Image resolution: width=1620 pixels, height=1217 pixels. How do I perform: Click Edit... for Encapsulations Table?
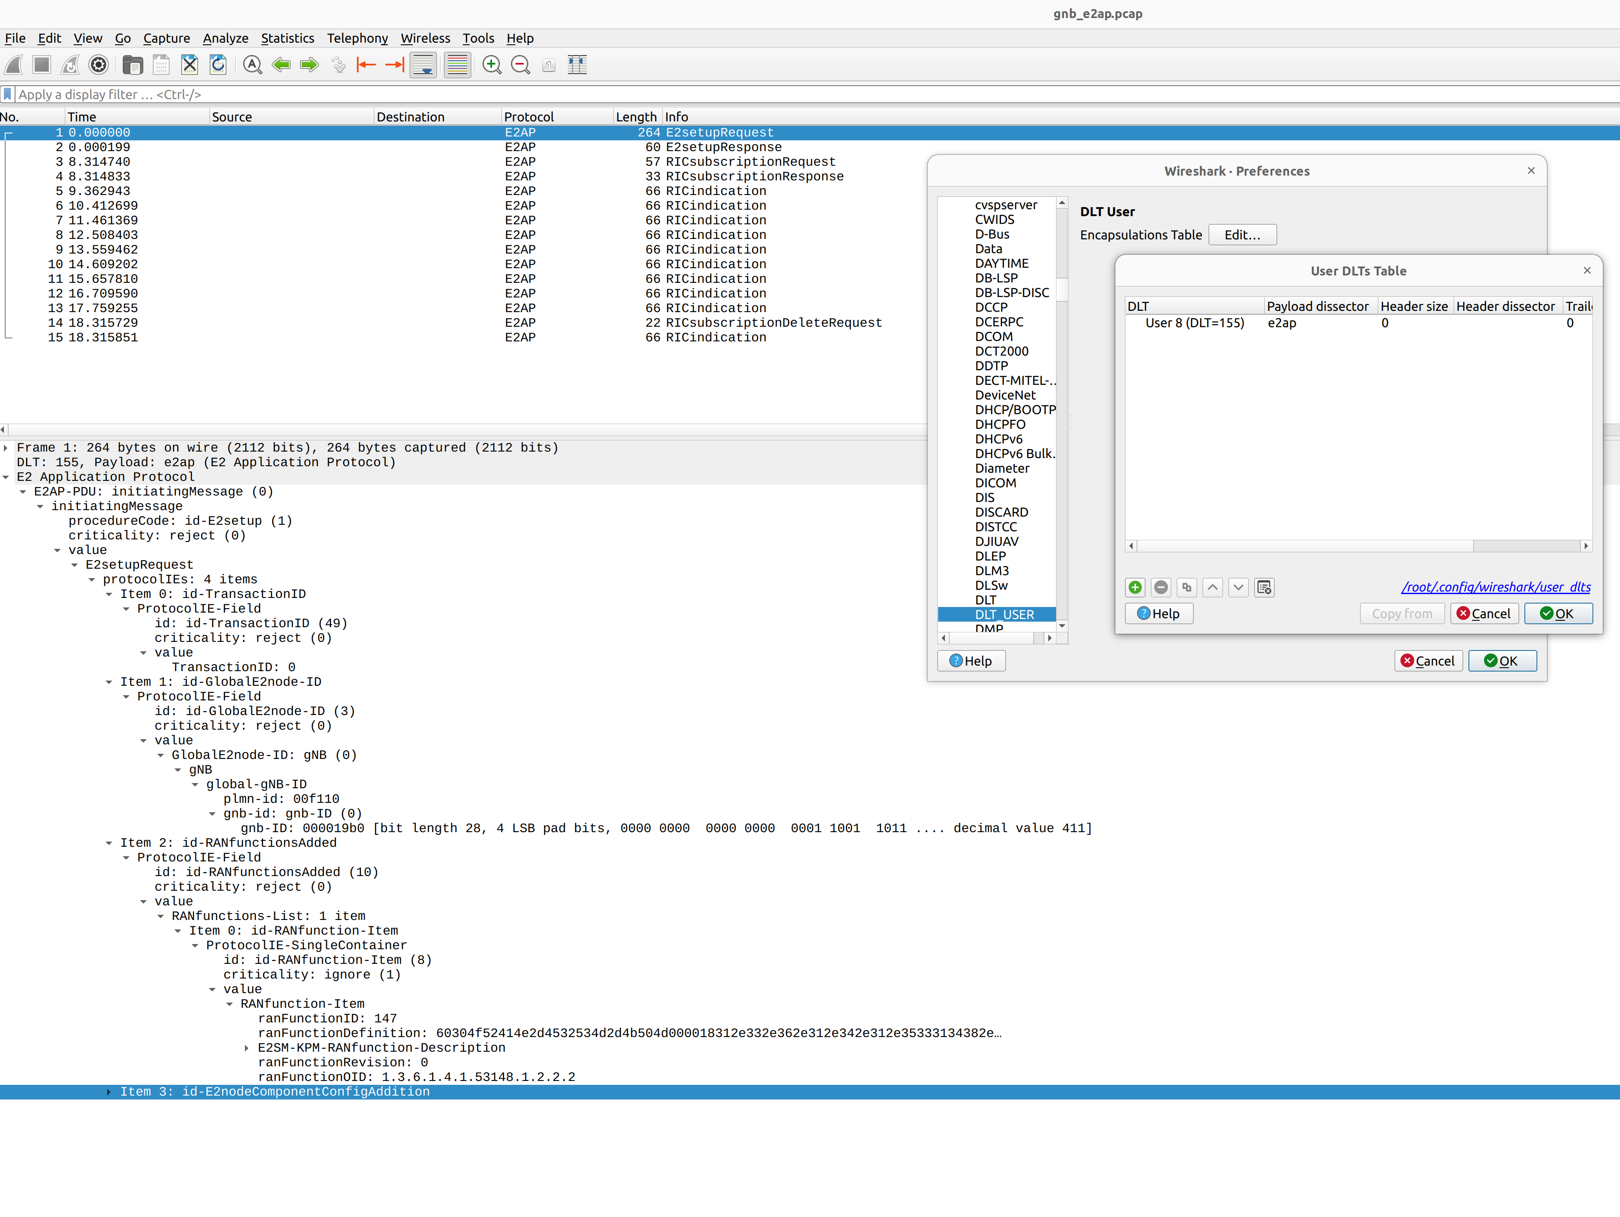click(x=1241, y=235)
